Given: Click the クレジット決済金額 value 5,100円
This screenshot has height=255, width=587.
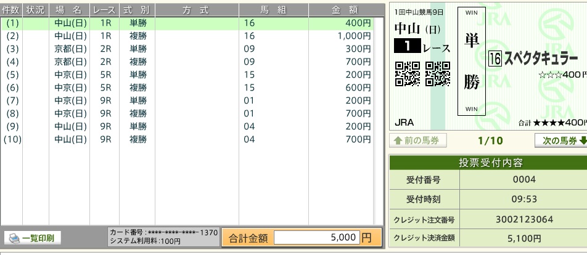Looking at the screenshot, I should click(524, 238).
